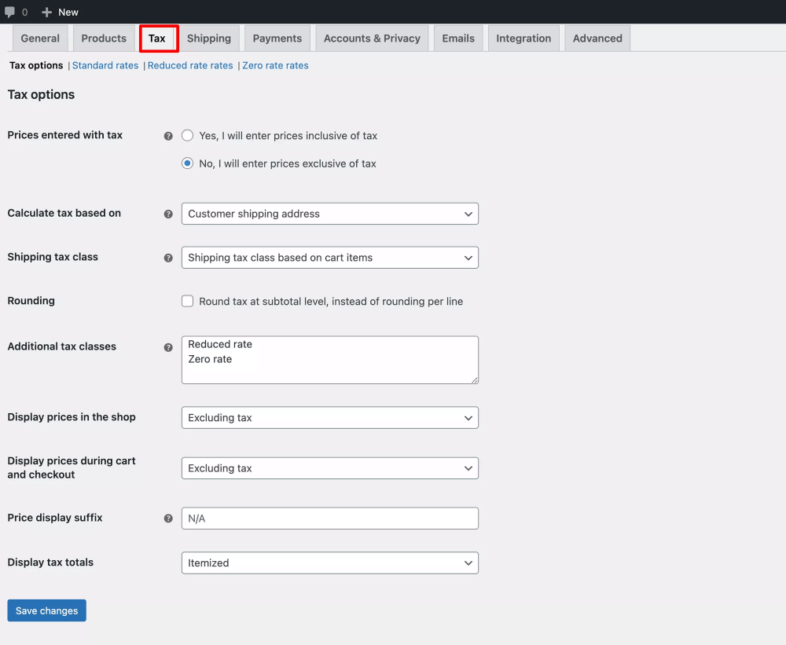
Task: Switch to the Shipping tab
Action: (209, 38)
